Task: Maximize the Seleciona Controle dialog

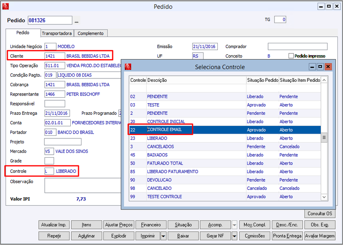Action: click(320, 66)
